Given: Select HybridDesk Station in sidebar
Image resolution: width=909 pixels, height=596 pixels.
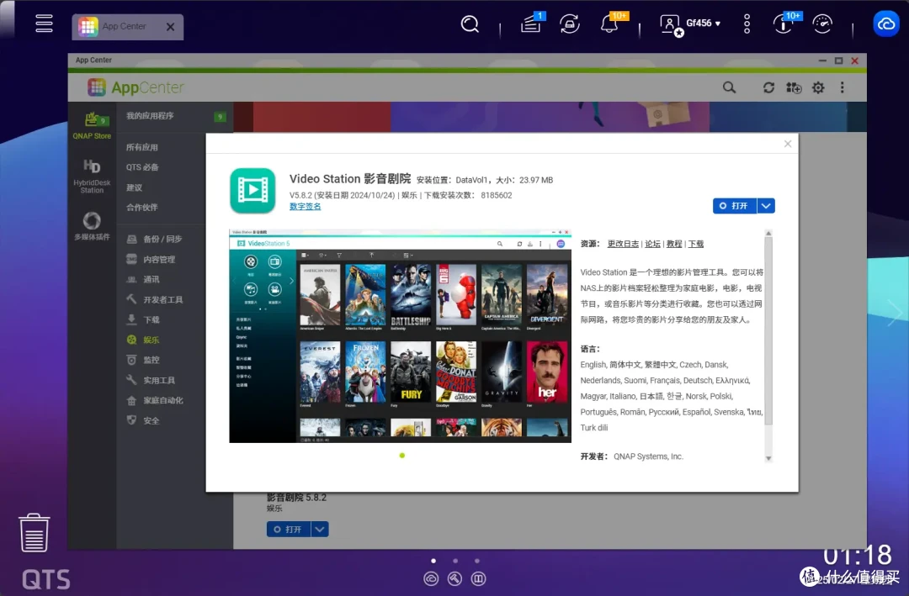Looking at the screenshot, I should pyautogui.click(x=92, y=176).
